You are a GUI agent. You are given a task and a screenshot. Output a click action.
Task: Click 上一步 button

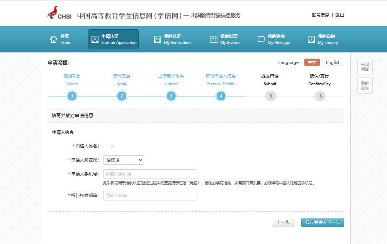(283, 222)
